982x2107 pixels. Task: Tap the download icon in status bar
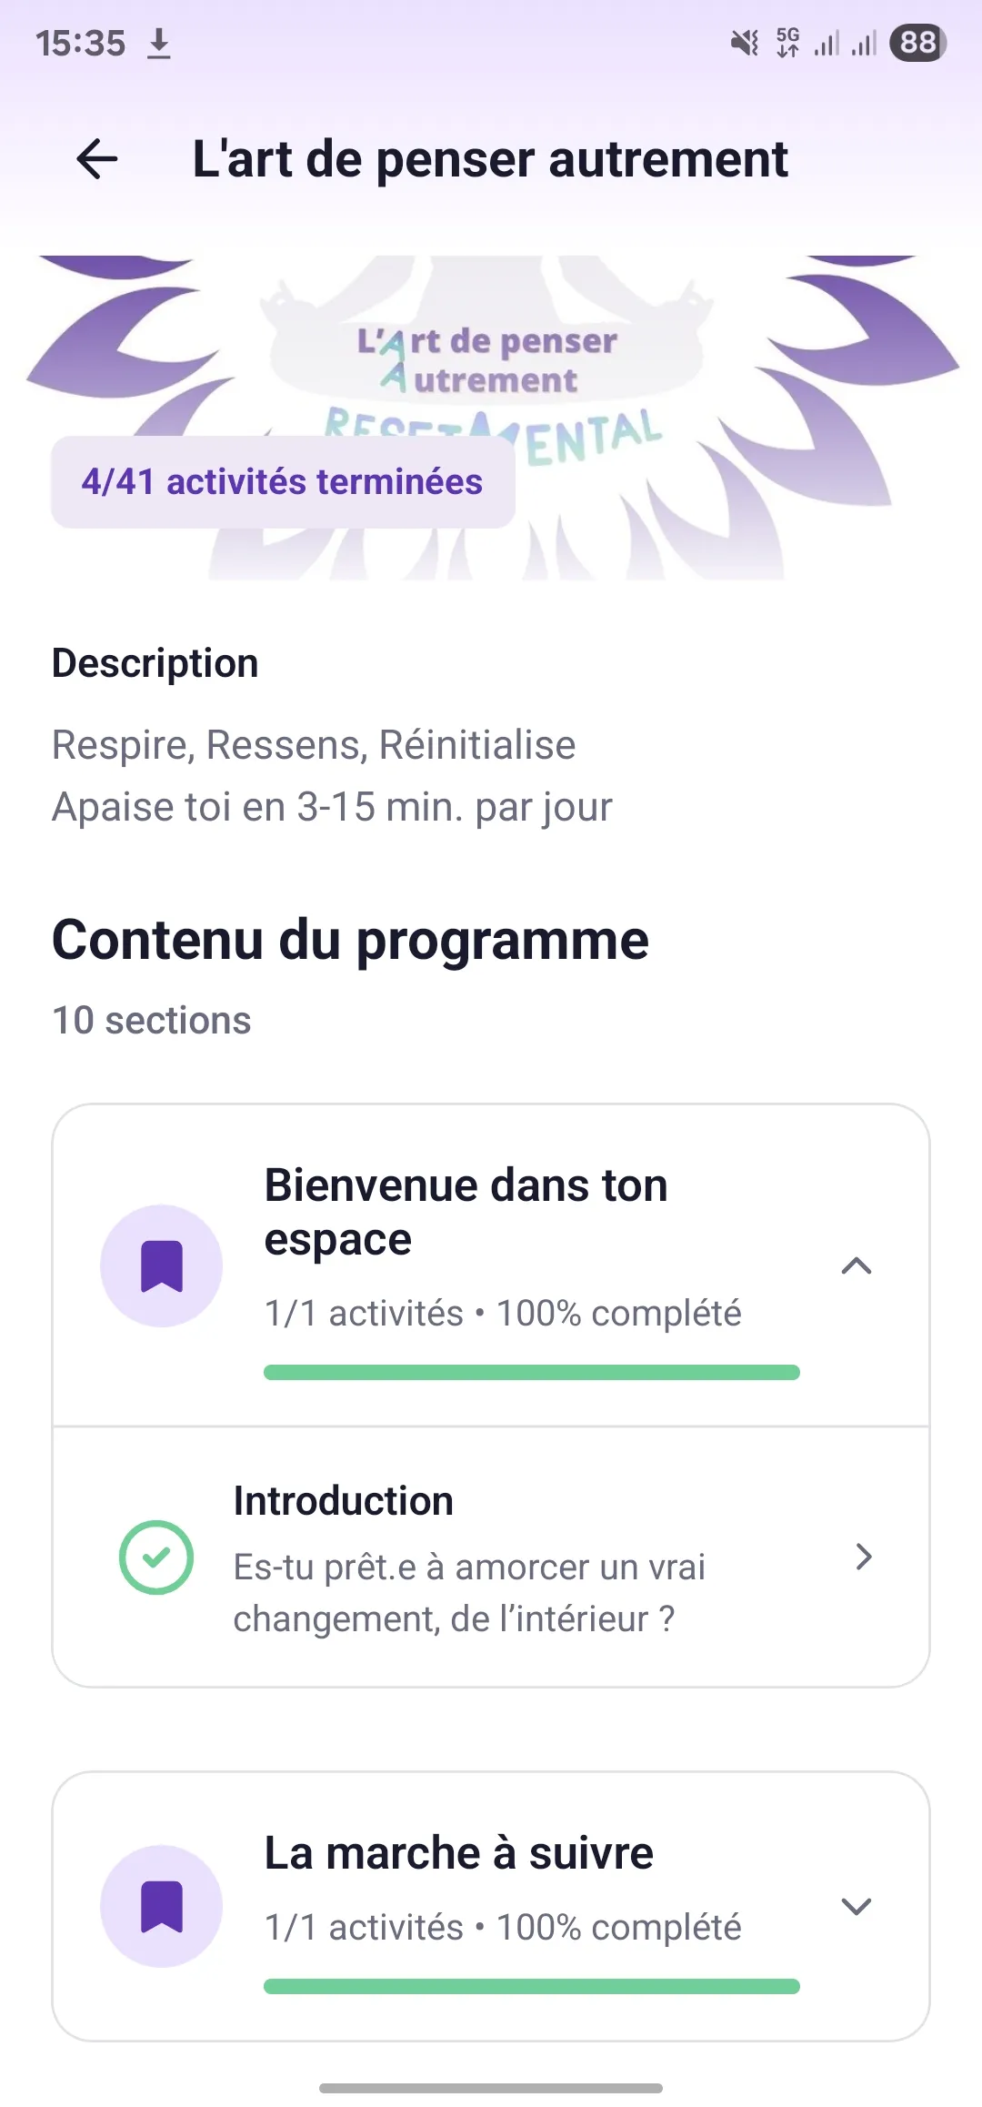point(159,43)
